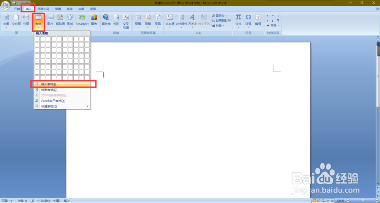Open the 邮件 (Mailings) tab
The height and width of the screenshot is (203, 380).
coord(70,9)
